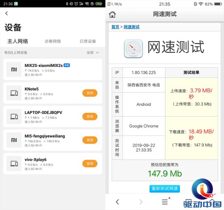Open the LAPTOP-0DEJBQPV device name

(x=43, y=113)
